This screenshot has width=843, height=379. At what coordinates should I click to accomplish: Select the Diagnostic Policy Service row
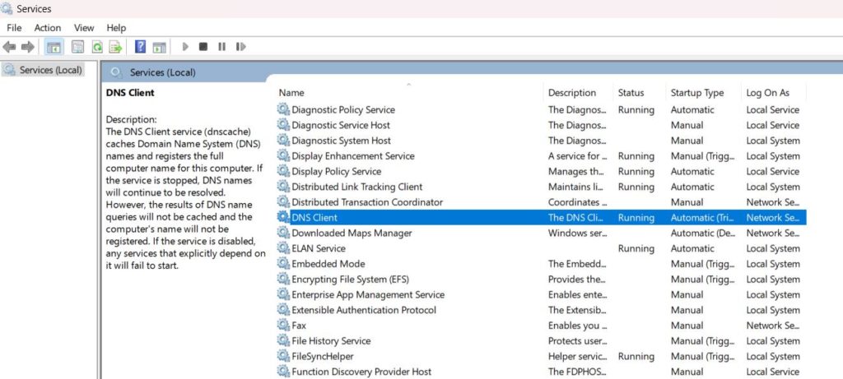click(x=343, y=109)
